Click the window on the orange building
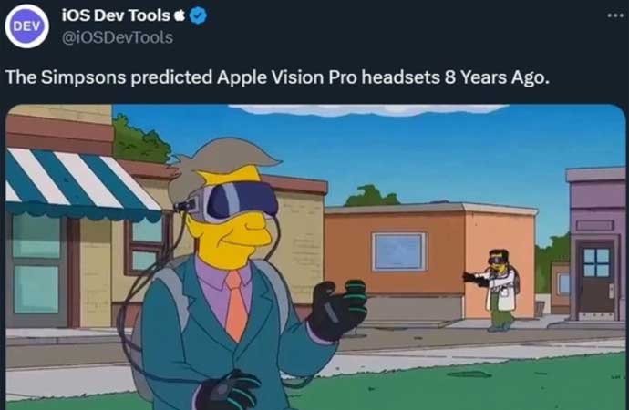The height and width of the screenshot is (410, 629). point(398,251)
